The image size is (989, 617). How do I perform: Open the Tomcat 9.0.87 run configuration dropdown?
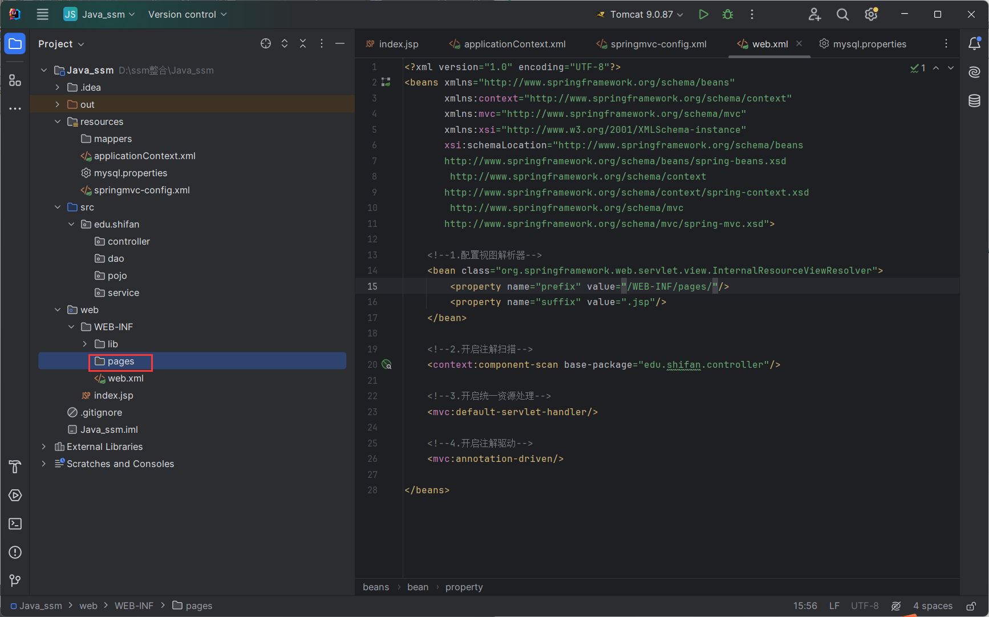(640, 14)
